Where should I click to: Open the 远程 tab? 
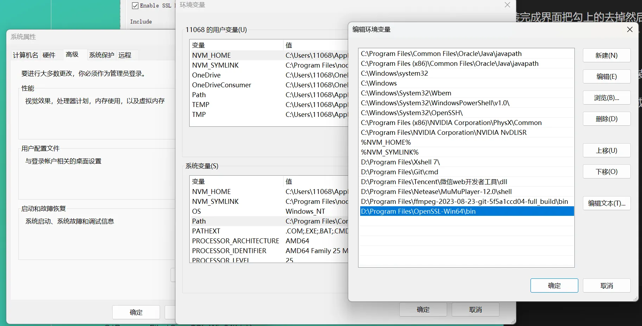click(125, 55)
